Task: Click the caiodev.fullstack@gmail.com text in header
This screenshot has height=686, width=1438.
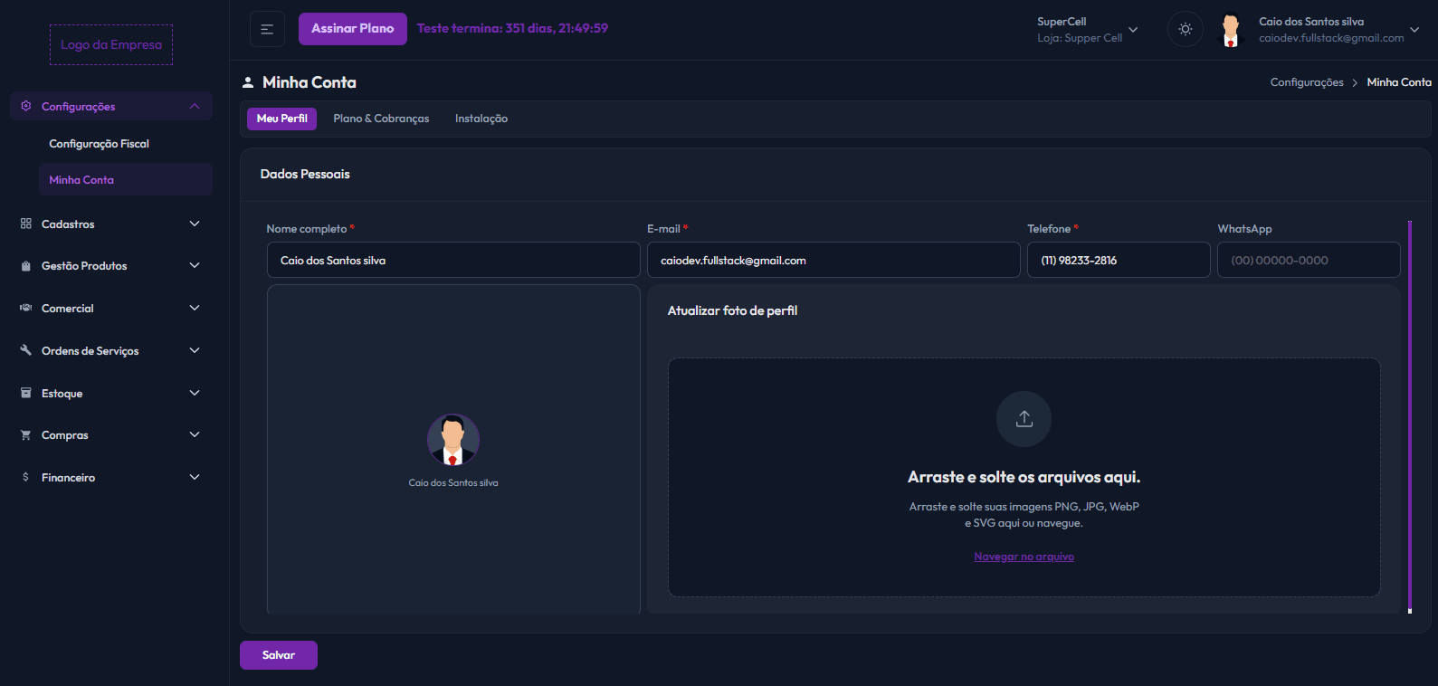Action: pos(1331,38)
